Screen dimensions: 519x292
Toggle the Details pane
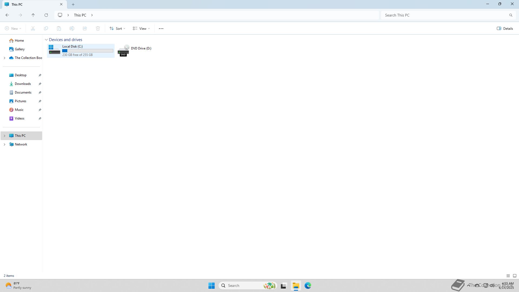coord(505,29)
